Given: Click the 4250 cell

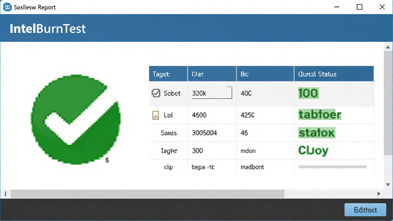Looking at the screenshot, I should click(x=248, y=115).
